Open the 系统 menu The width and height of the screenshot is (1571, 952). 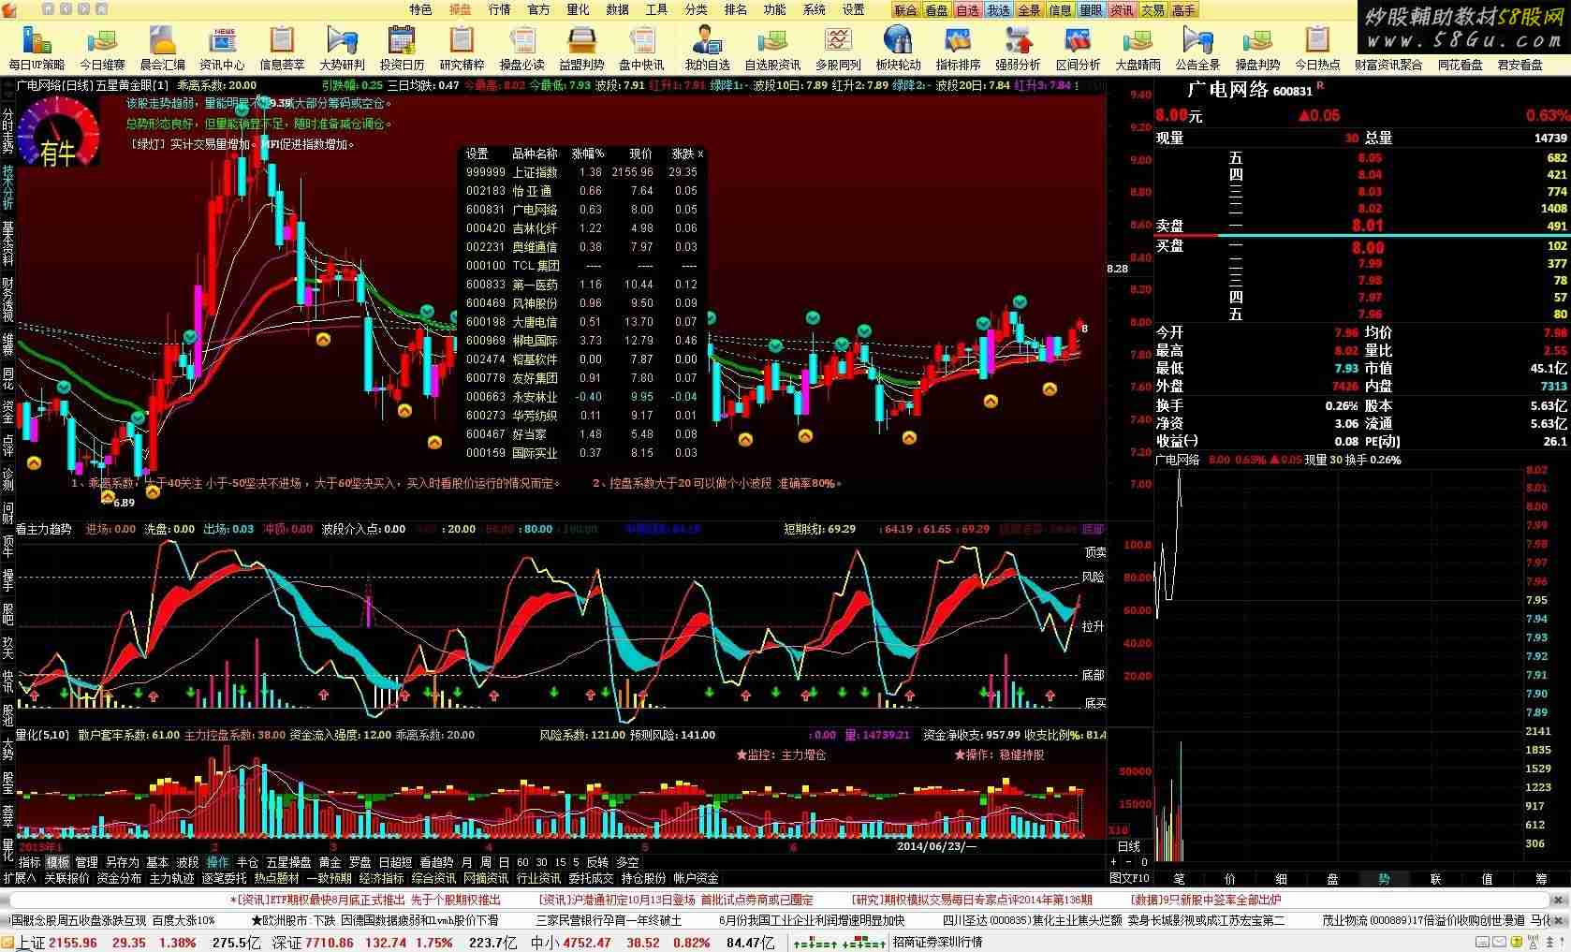[814, 9]
